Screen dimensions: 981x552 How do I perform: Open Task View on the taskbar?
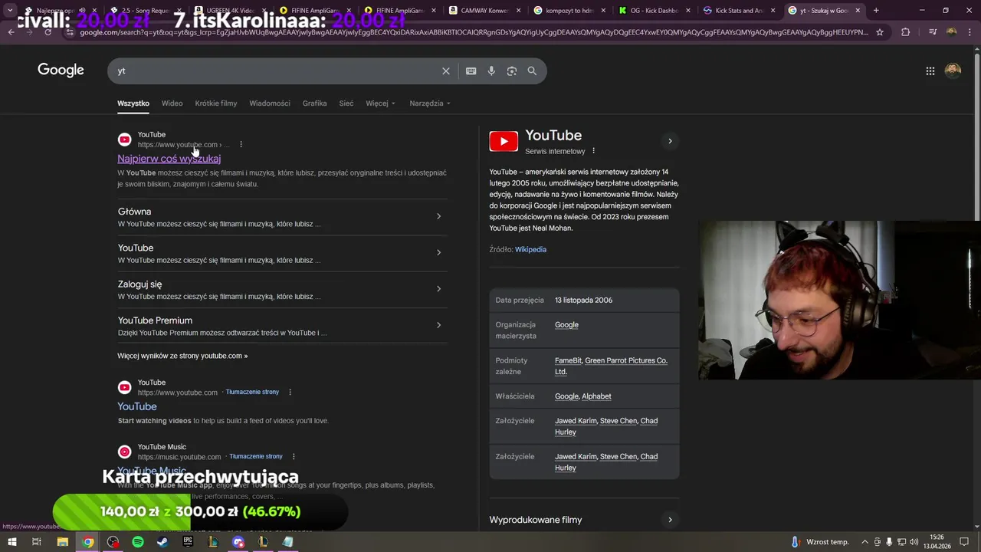click(37, 542)
